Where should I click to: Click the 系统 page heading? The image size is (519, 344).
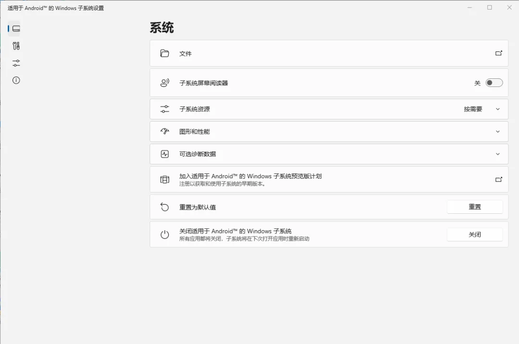pyautogui.click(x=162, y=28)
